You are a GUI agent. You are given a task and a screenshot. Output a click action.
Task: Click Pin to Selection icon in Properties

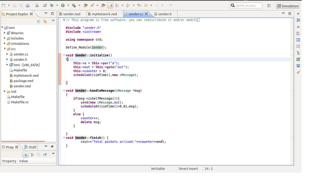[45, 155]
